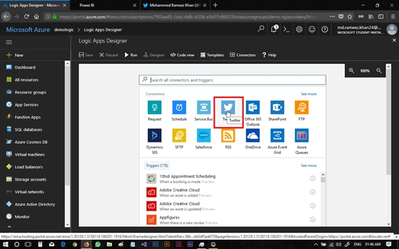Click the demologic breadcrumb link
This screenshot has height=249, width=399.
click(64, 30)
